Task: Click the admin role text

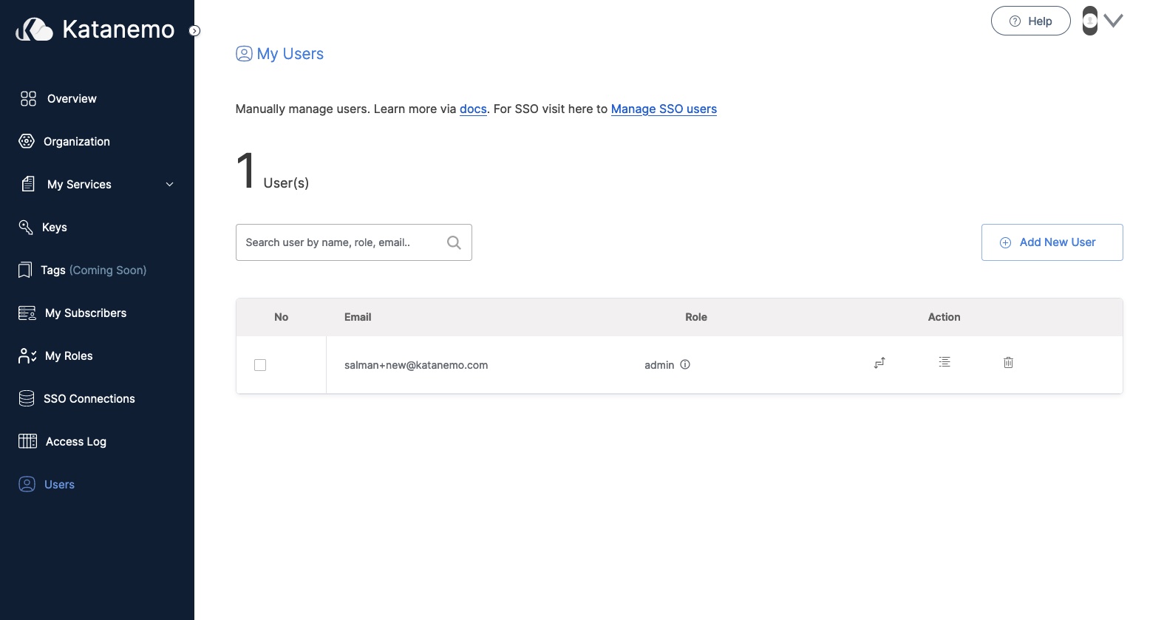Action: click(x=659, y=365)
